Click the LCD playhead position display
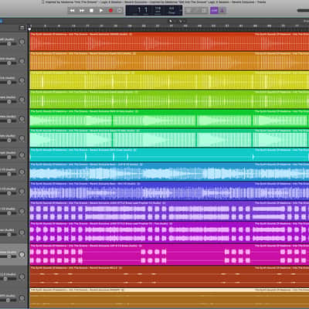The image size is (309, 309). (x=142, y=10)
